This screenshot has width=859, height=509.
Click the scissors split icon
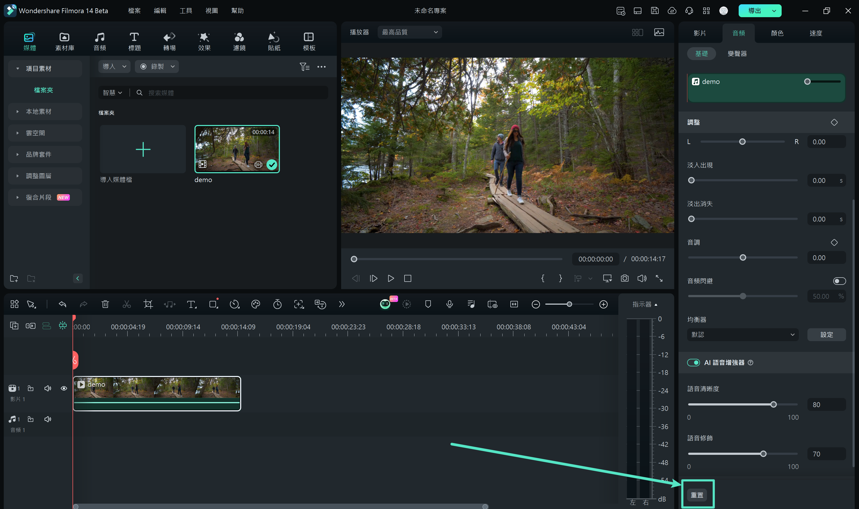(127, 304)
